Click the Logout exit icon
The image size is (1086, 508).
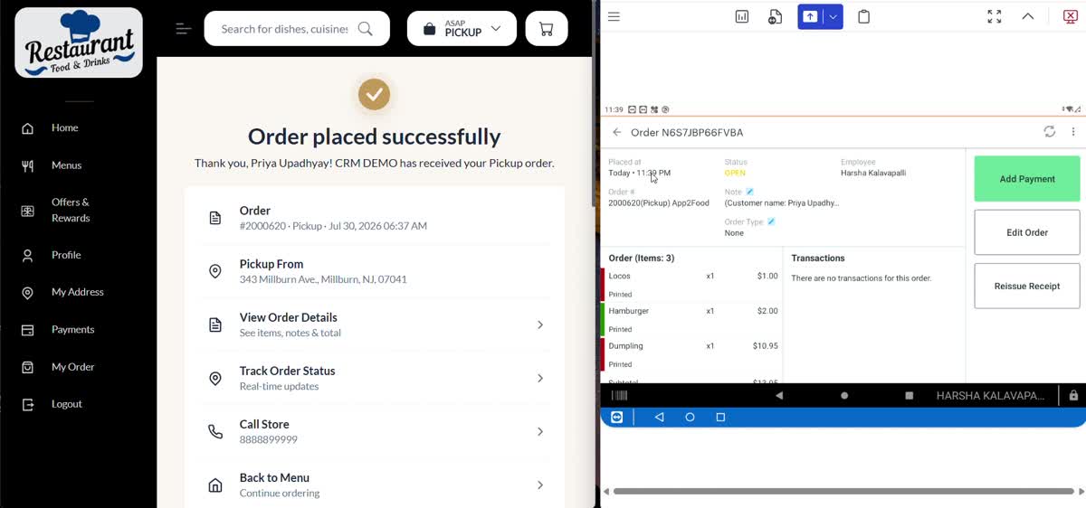28,405
